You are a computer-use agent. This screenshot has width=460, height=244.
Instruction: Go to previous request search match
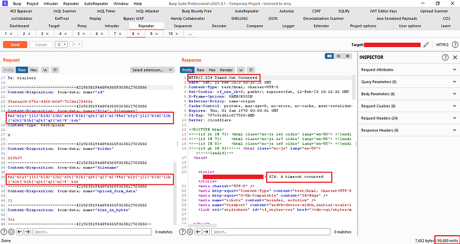click(20, 232)
